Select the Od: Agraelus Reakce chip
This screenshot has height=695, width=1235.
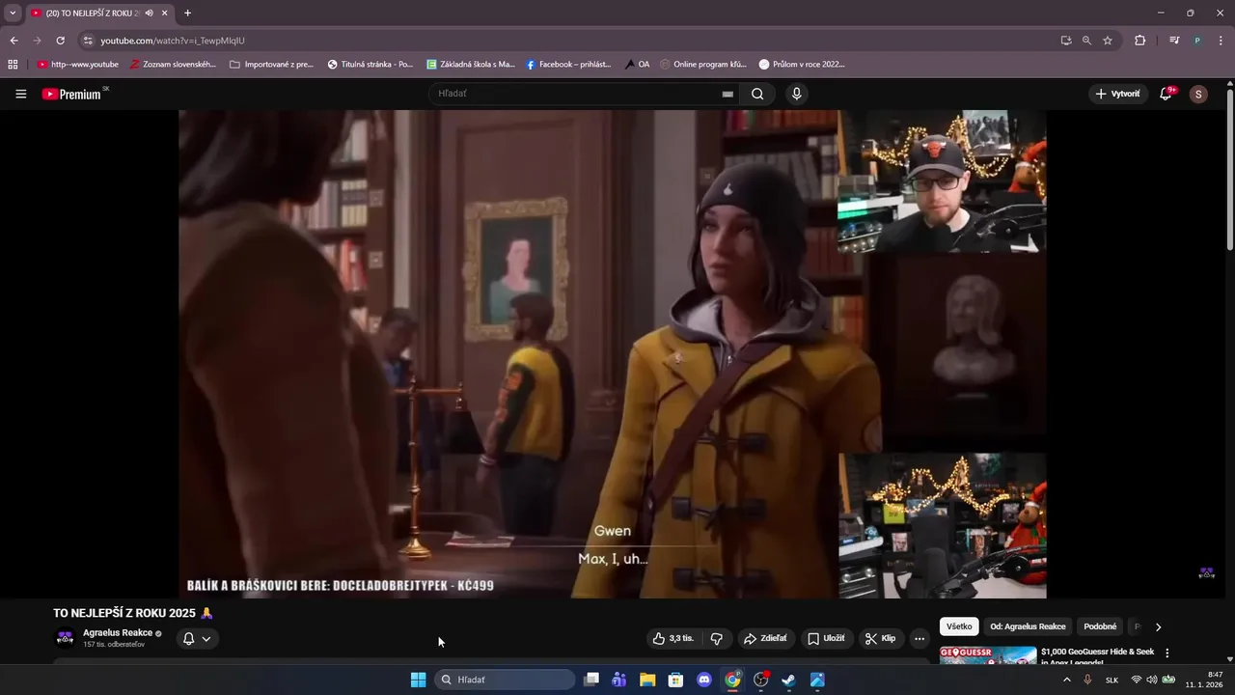click(1028, 626)
